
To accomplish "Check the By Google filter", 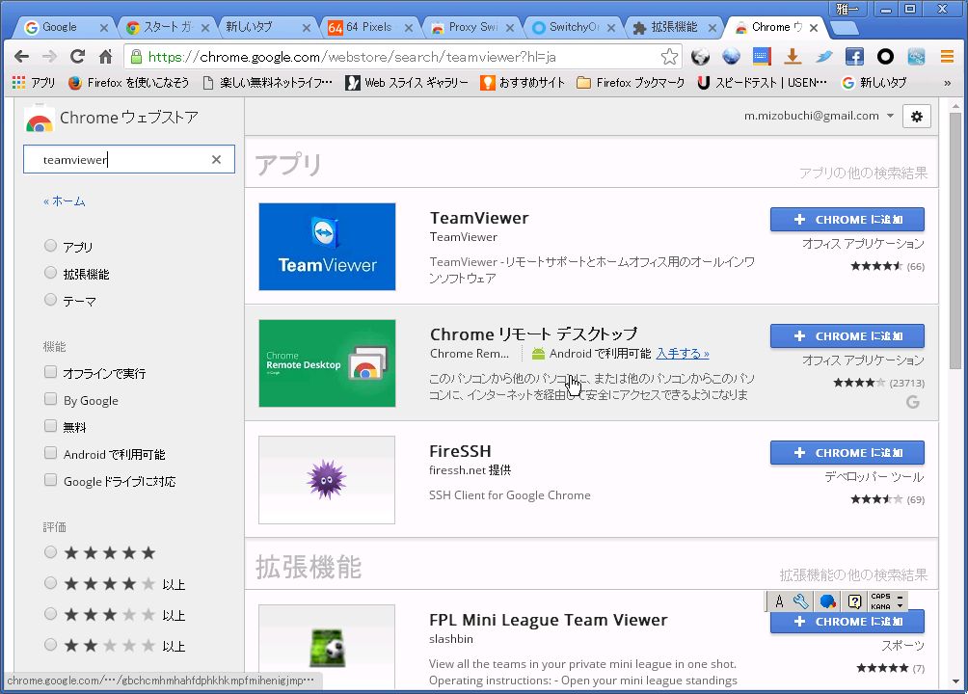I will 51,399.
